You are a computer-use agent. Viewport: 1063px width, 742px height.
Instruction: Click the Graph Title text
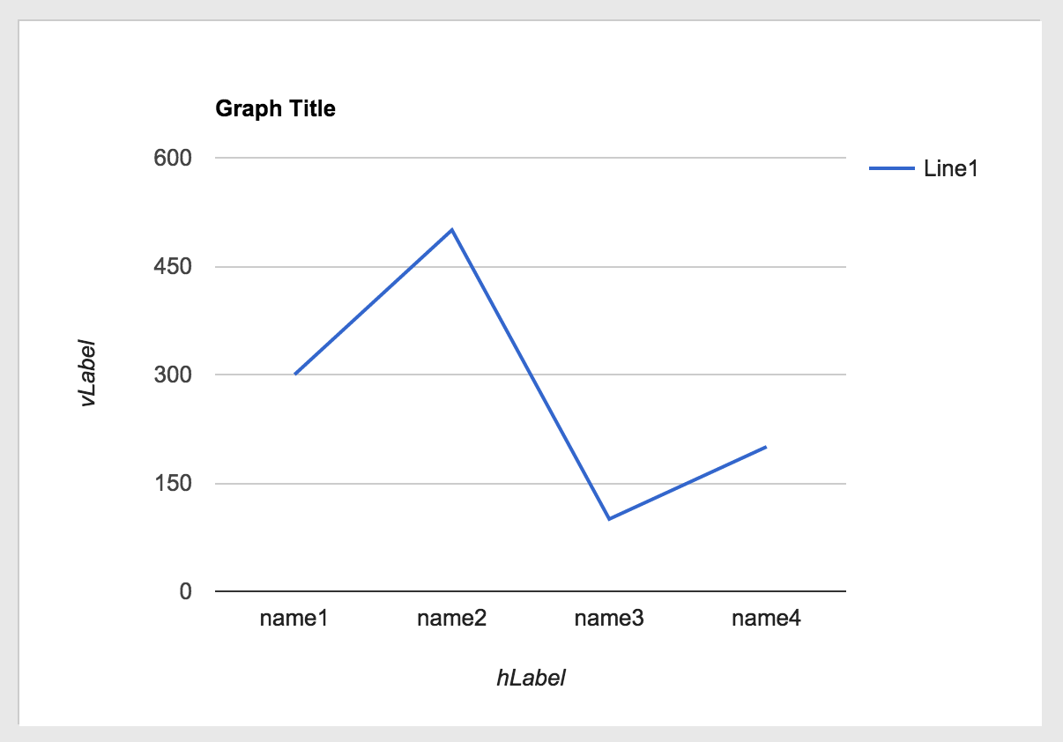(275, 109)
